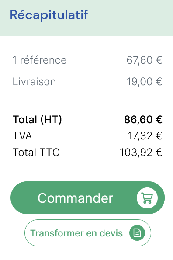Select the Livraison line label
The width and height of the screenshot is (173, 260).
click(x=35, y=81)
